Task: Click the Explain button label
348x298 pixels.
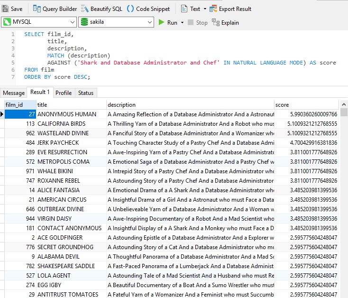Action: point(230,23)
